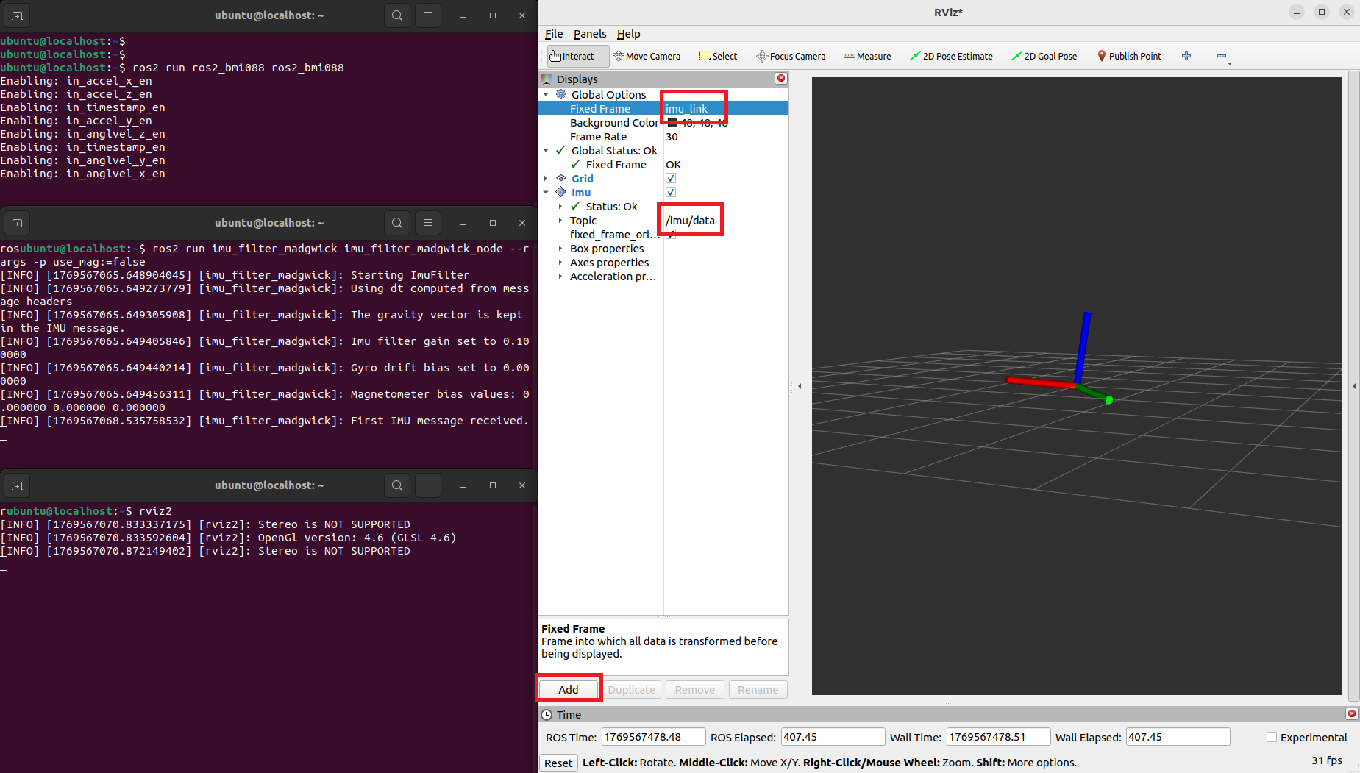Toggle the Grid display checkbox
The image size is (1360, 773).
click(x=671, y=179)
